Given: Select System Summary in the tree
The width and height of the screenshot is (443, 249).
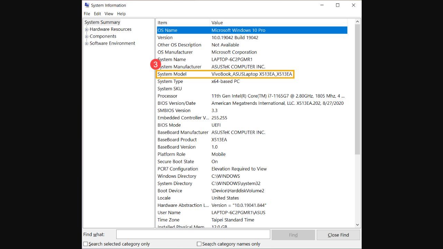Looking at the screenshot, I should 102,22.
